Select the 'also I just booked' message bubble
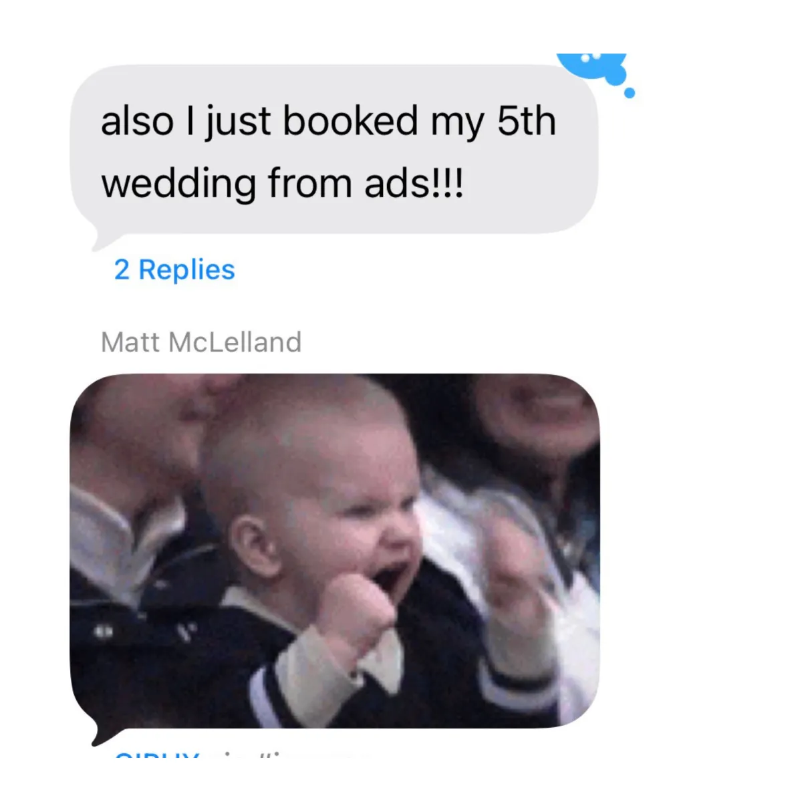 [x=334, y=150]
